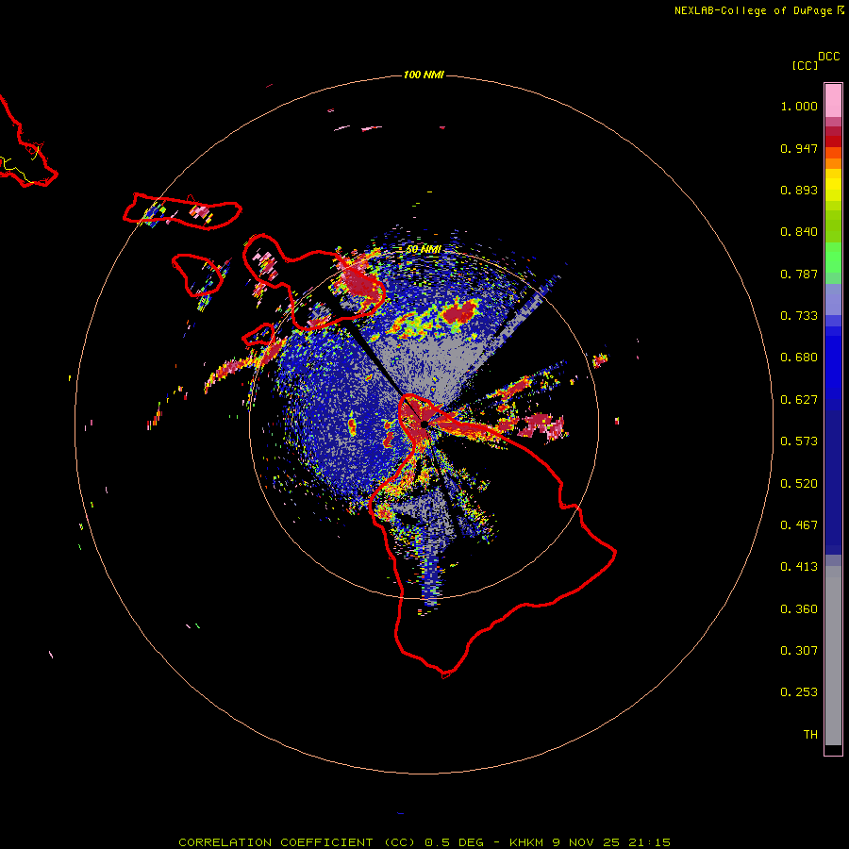The image size is (849, 849).
Task: Click the 0.627 scale value
Action: tap(799, 400)
